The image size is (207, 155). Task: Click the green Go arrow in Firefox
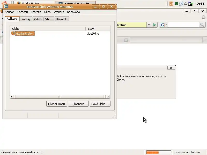pyautogui.click(x=154, y=25)
